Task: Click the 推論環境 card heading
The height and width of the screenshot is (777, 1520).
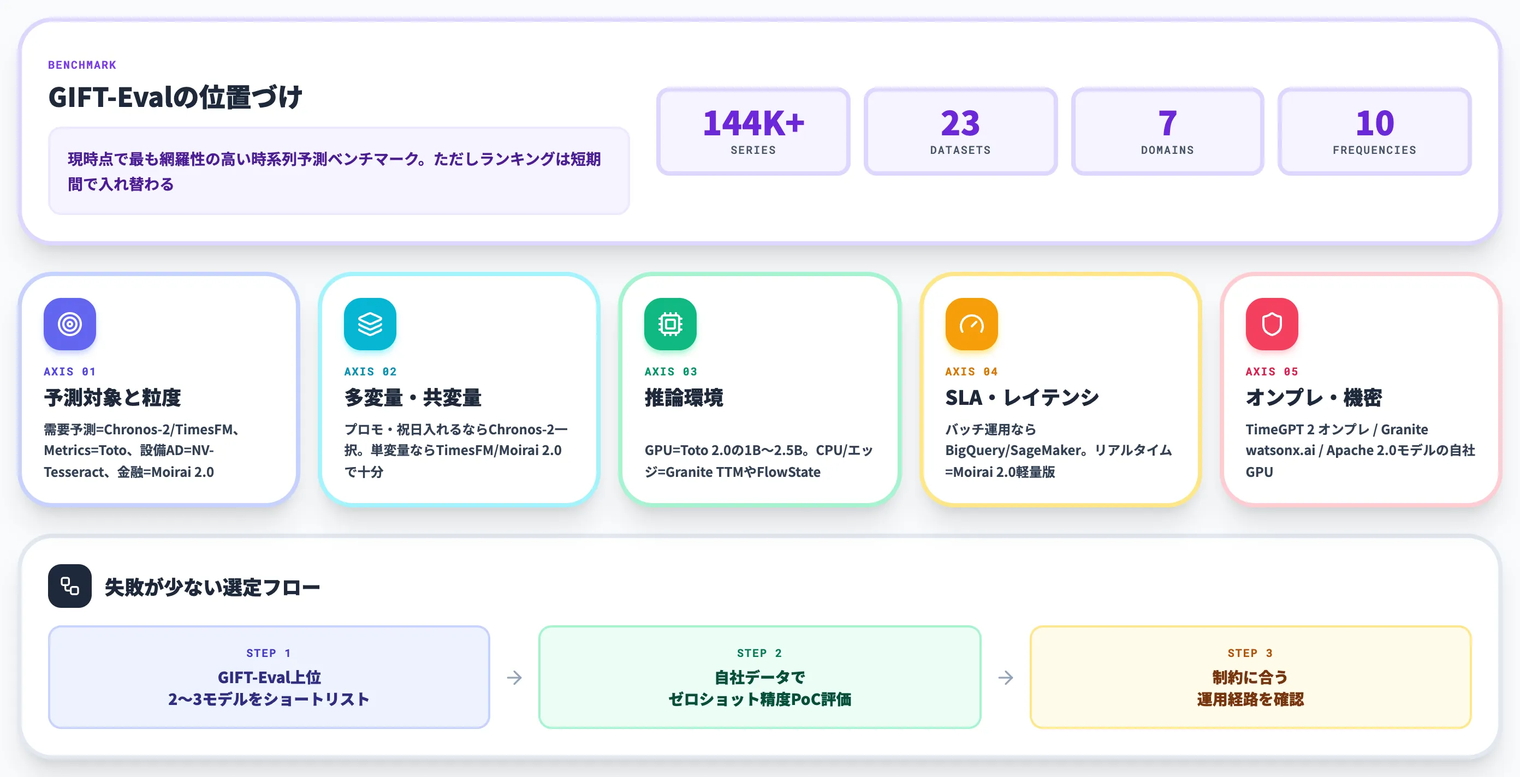Action: point(684,397)
